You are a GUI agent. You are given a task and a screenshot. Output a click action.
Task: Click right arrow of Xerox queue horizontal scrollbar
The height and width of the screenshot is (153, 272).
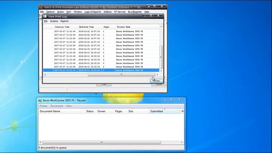point(182,142)
